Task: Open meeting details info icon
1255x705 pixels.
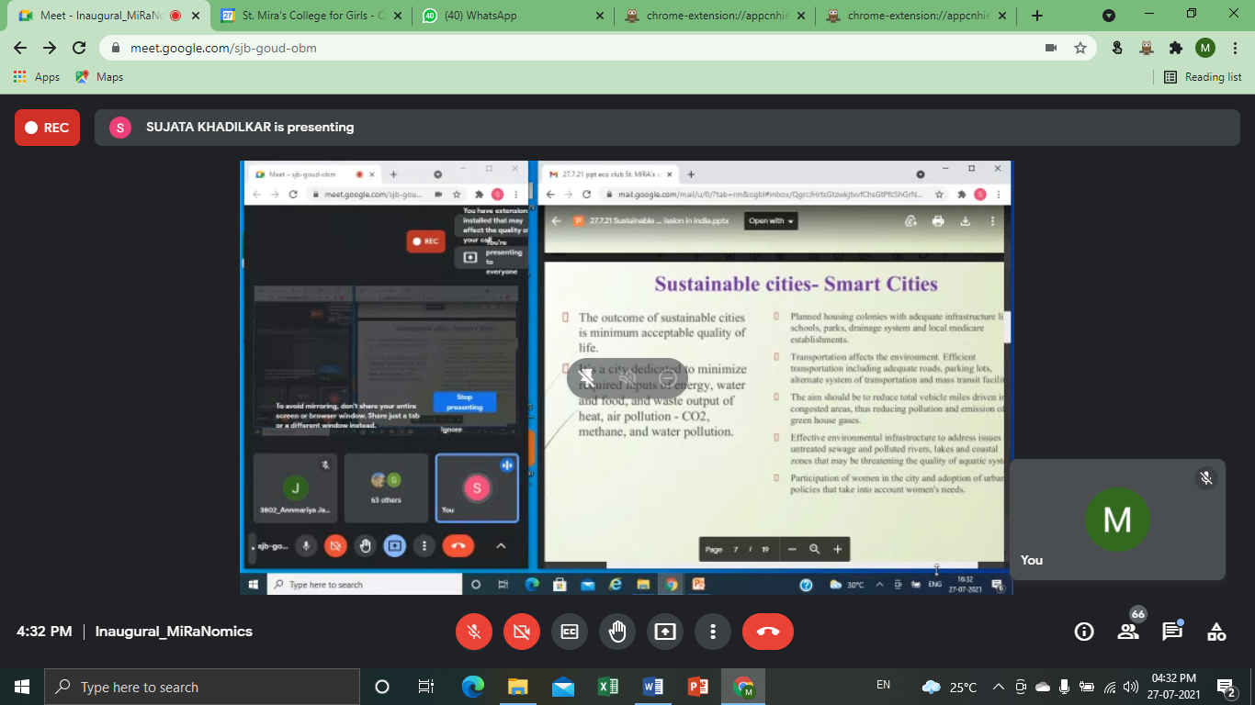Action: (1084, 632)
